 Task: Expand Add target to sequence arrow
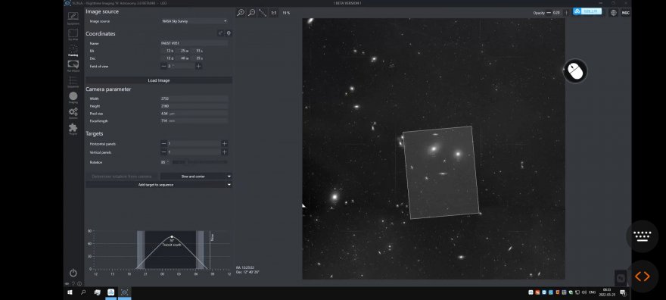229,185
